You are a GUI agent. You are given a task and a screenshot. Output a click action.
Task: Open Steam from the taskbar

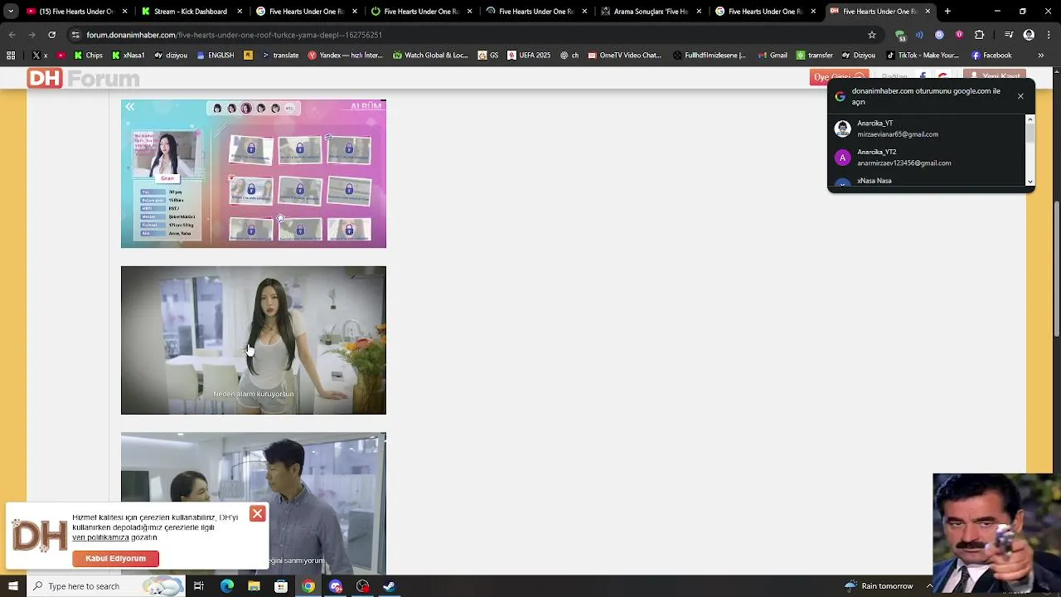[x=390, y=586]
